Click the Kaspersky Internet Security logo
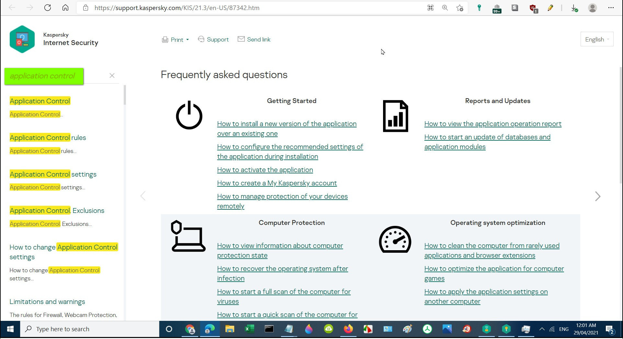Screen dimensions: 623x339 (22, 39)
